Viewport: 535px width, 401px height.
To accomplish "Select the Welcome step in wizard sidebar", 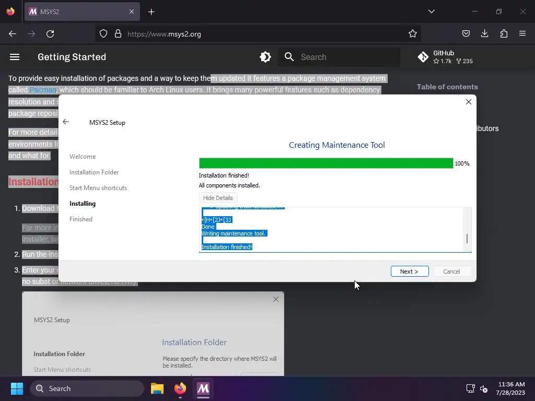I will pyautogui.click(x=83, y=157).
